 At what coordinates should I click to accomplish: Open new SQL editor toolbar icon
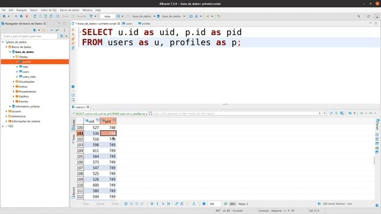pos(35,16)
